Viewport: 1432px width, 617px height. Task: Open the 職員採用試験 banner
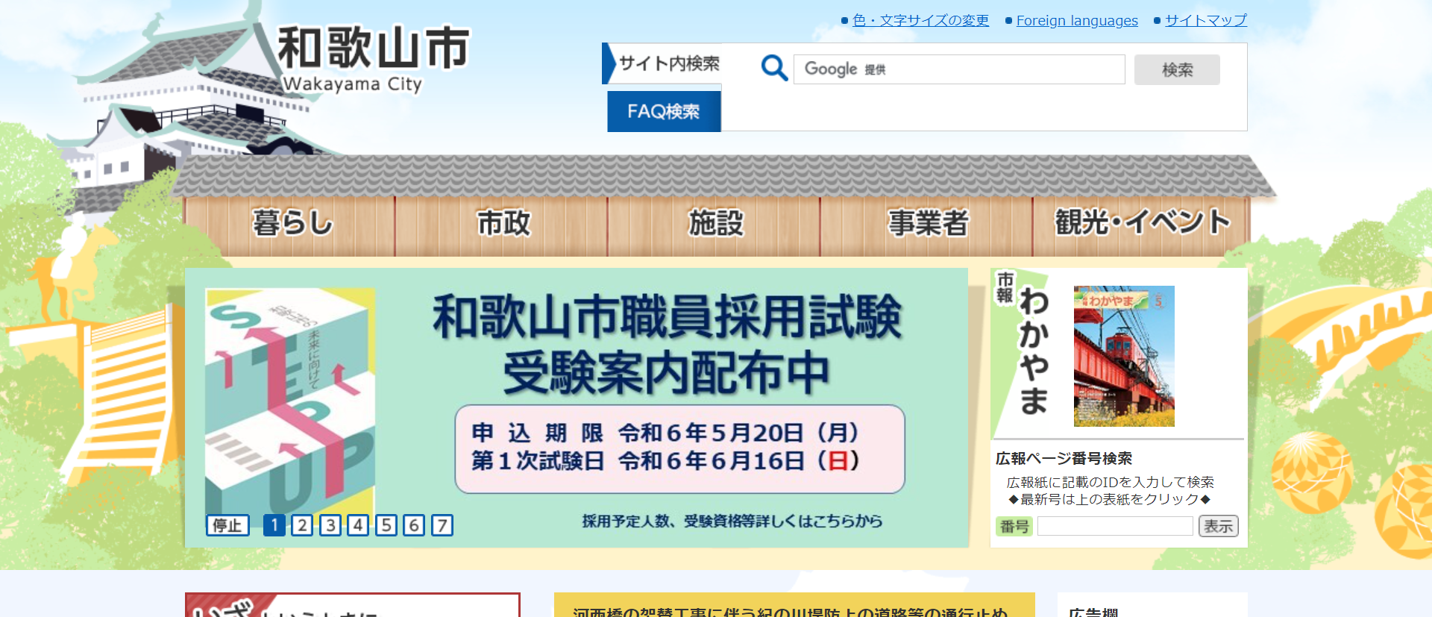(577, 407)
